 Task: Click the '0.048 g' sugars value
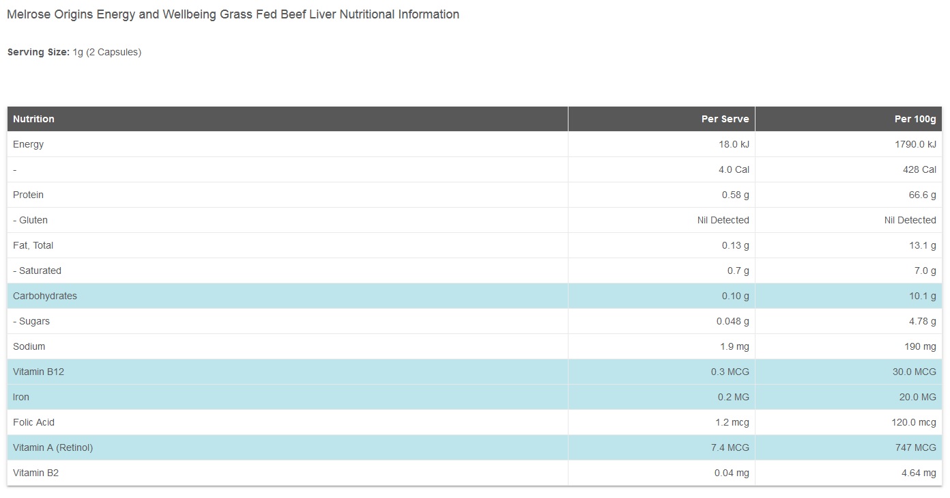point(732,321)
